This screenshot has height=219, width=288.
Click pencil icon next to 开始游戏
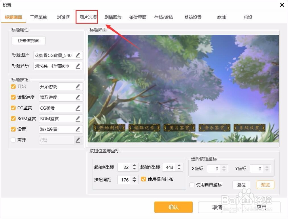click(x=78, y=87)
